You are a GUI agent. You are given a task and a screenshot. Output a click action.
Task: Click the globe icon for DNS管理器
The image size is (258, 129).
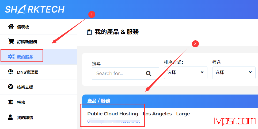pyautogui.click(x=11, y=72)
